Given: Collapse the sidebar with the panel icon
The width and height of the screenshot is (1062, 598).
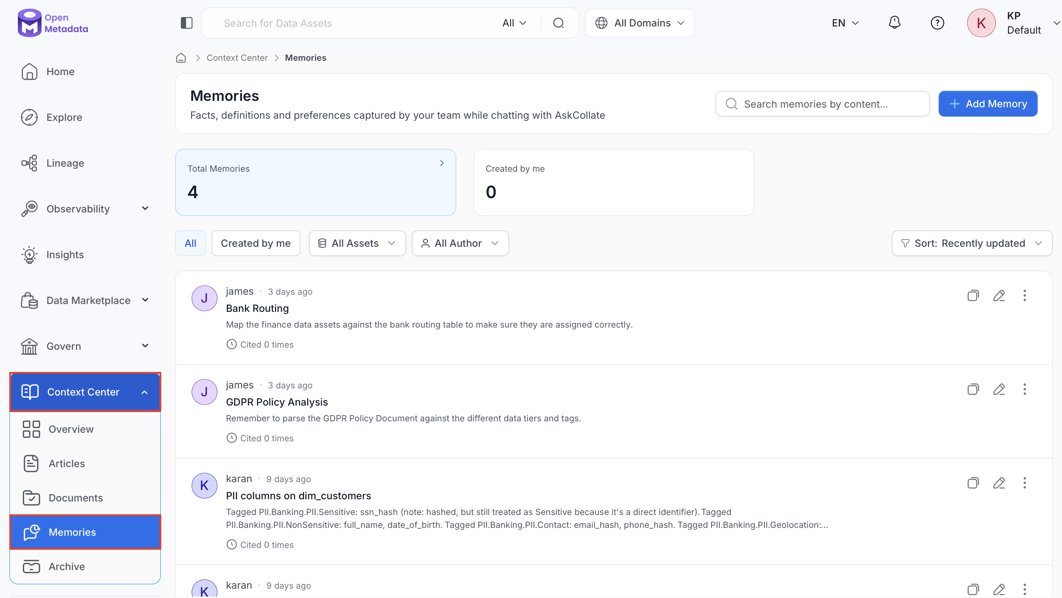Looking at the screenshot, I should tap(186, 23).
